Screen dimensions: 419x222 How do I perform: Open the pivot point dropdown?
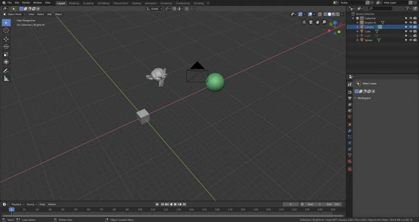(168, 9)
